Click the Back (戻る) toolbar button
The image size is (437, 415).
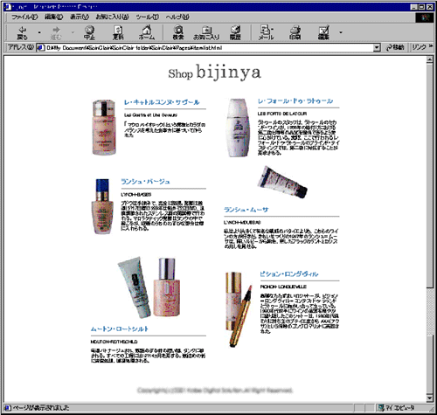tap(22, 33)
